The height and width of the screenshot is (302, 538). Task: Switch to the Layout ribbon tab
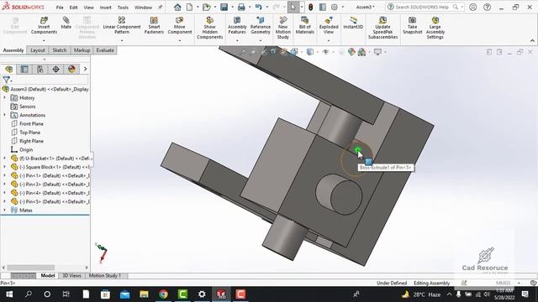tap(38, 50)
